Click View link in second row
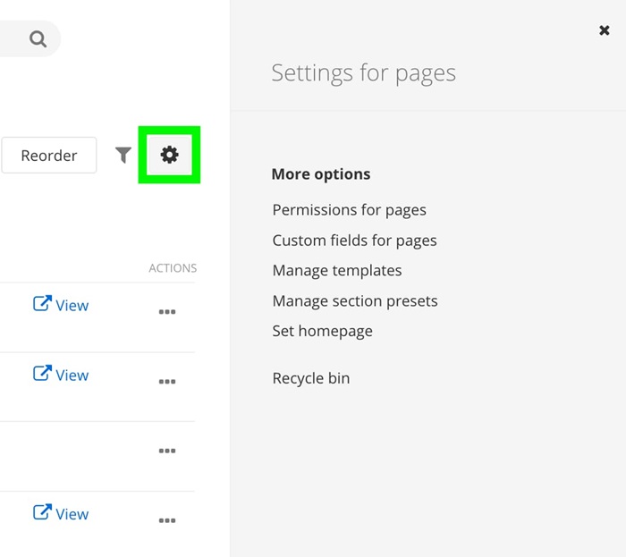The image size is (626, 557). click(x=61, y=375)
